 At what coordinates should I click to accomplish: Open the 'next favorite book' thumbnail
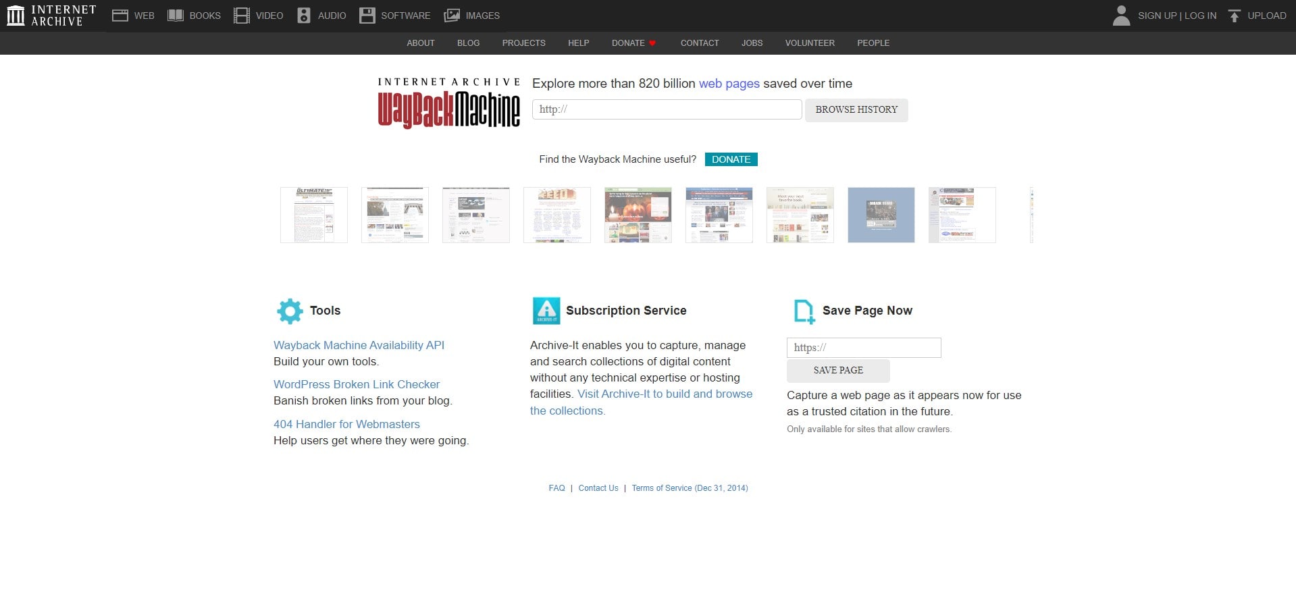800,215
